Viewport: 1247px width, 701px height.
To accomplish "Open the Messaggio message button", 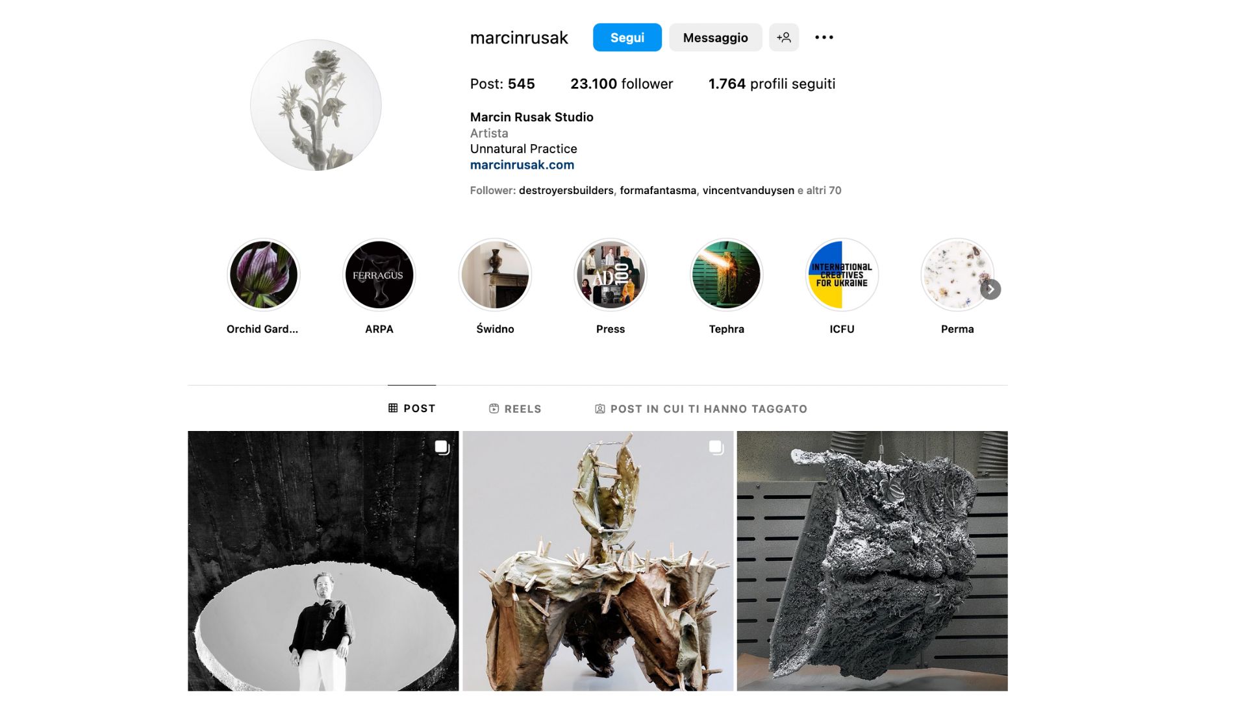I will click(715, 37).
